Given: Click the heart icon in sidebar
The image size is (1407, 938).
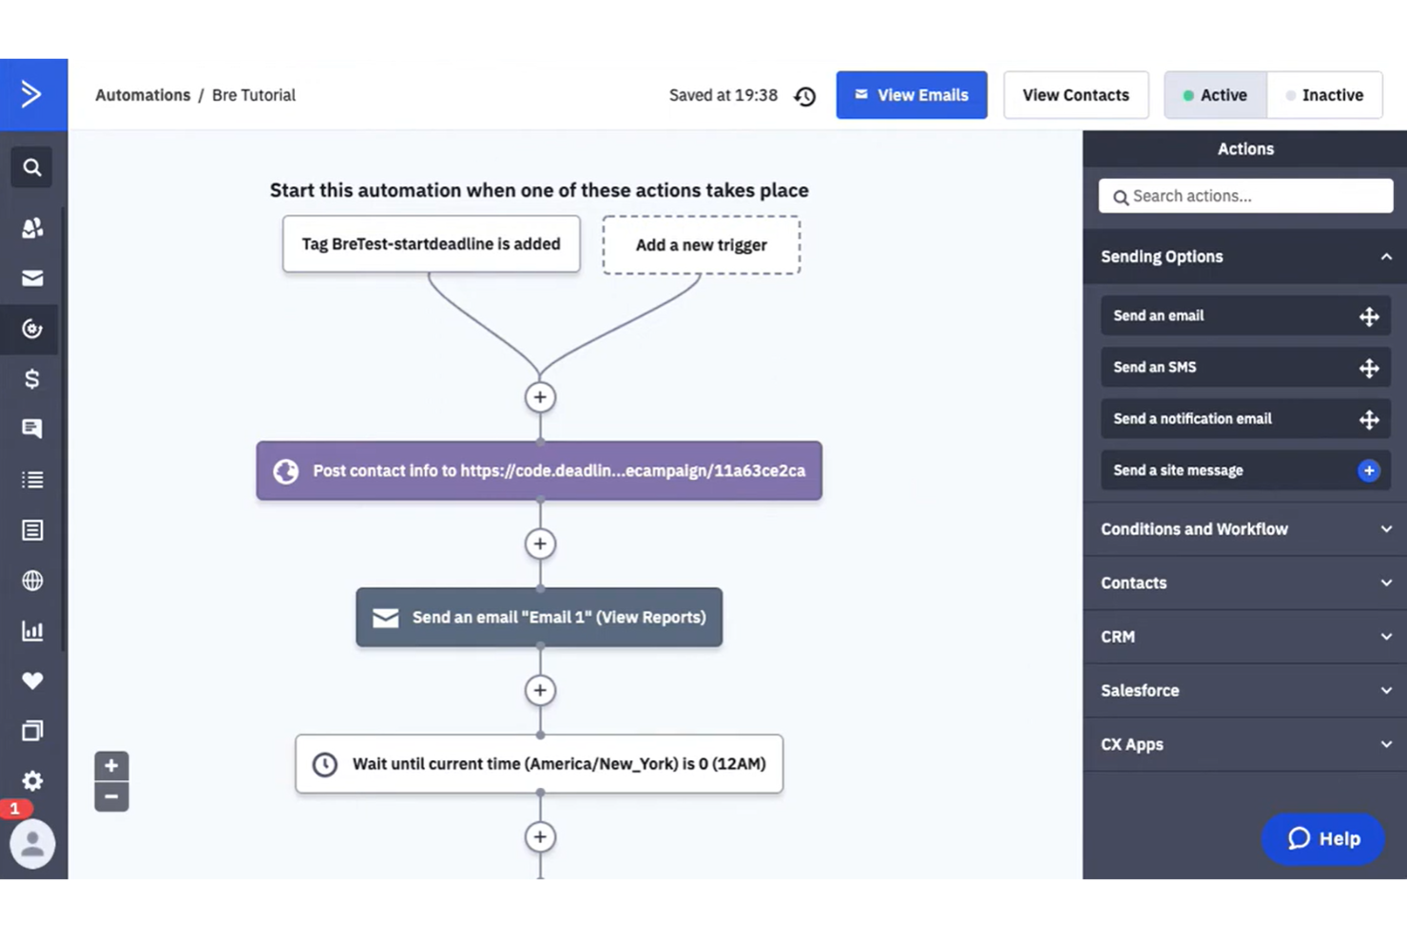Looking at the screenshot, I should (x=32, y=680).
